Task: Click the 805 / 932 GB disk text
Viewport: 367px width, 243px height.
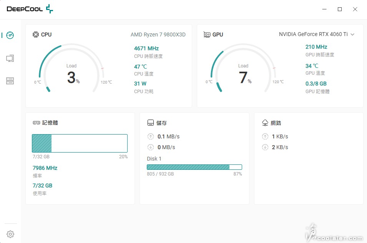Action: click(160, 174)
